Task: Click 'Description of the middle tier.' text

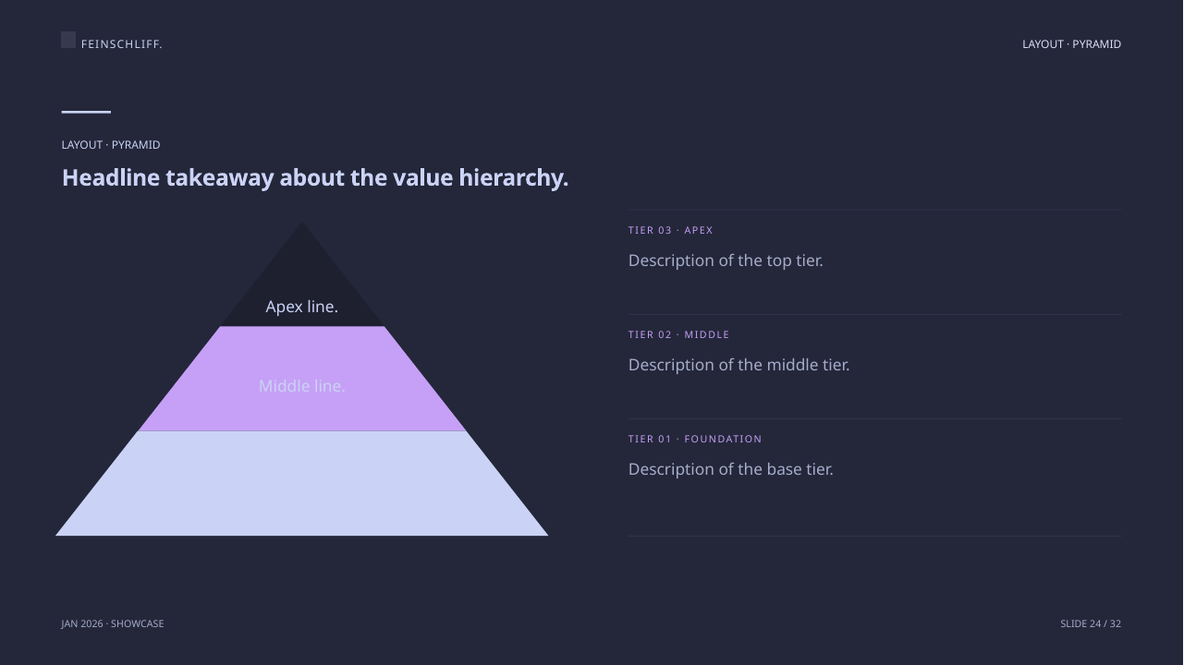Action: [x=739, y=365]
